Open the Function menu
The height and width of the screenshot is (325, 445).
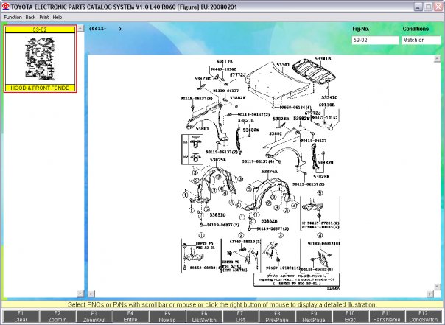(x=13, y=17)
